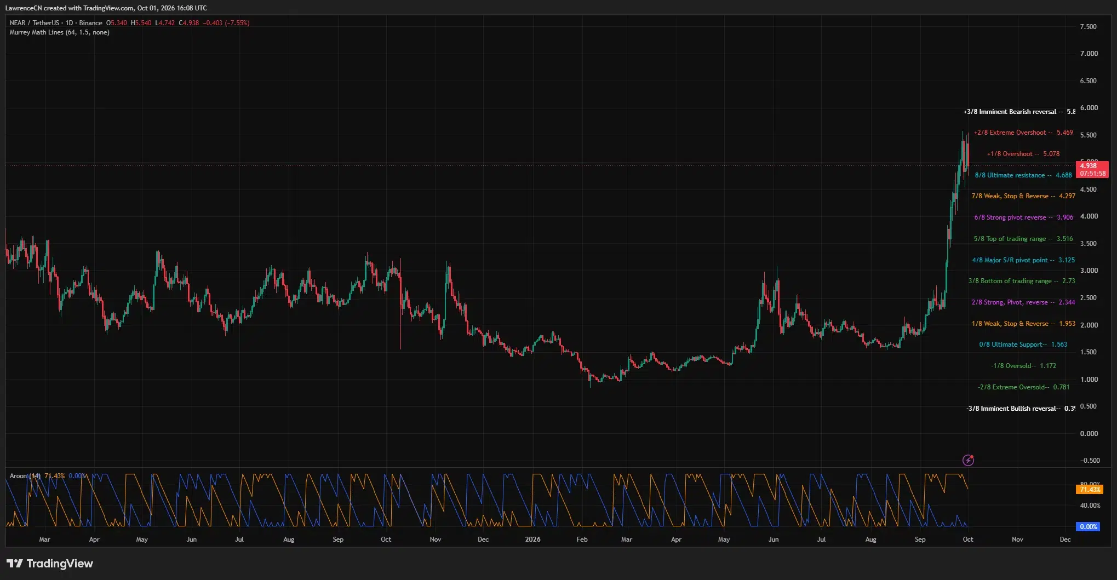Click the -1/8 Oversold 1.172 label
1117x580 pixels.
click(1023, 366)
